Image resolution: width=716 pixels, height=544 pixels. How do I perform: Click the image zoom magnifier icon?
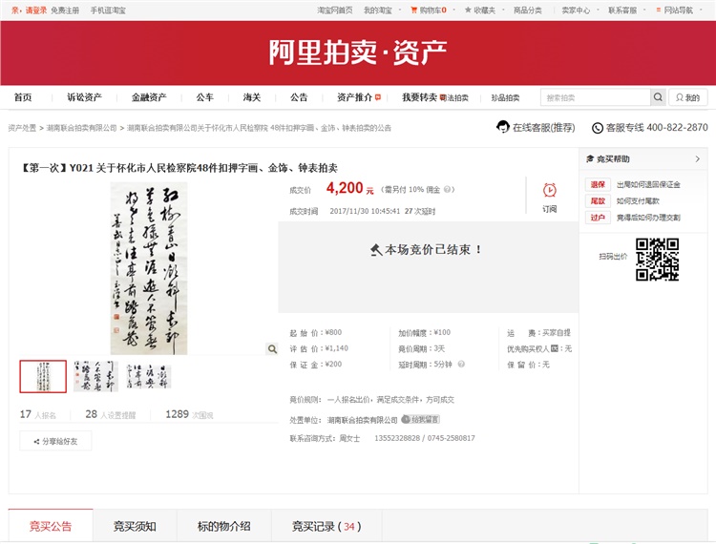tap(272, 349)
